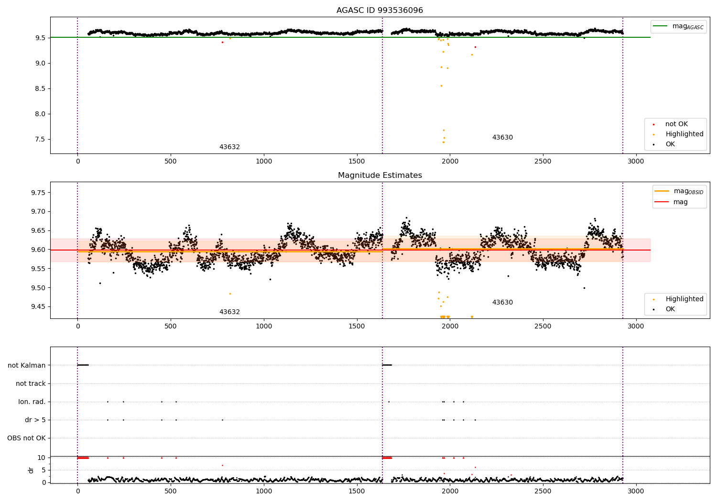717x502 pixels.
Task: Click x-tick '3000' under the top plot
Action: (636, 162)
